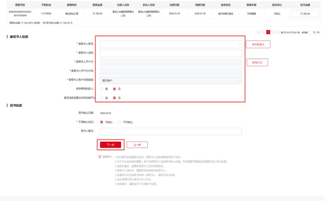Click the 常用收款人 button
Screen dimensions: 324x201
258,44
